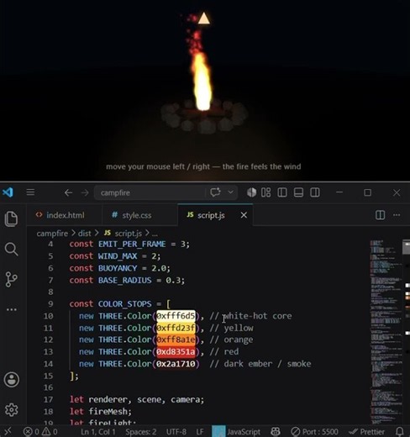Viewport: 410px width, 437px height.
Task: Click the EMIT_PER_FRAME constant name
Action: coord(132,244)
